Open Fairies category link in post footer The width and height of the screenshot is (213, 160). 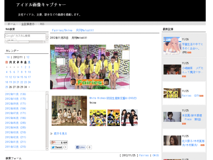144,155
